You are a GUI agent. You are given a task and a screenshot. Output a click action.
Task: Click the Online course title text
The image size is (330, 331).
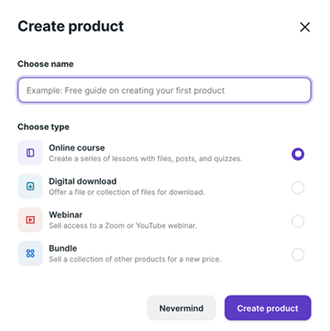click(x=77, y=148)
